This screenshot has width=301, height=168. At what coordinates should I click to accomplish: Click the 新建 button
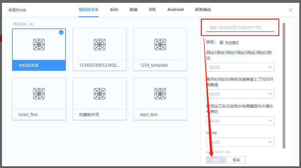tap(216, 160)
